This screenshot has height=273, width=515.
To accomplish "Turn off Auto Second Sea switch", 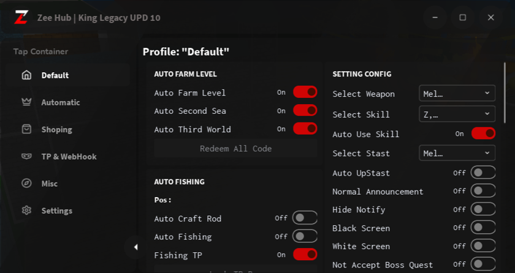I will (x=305, y=111).
